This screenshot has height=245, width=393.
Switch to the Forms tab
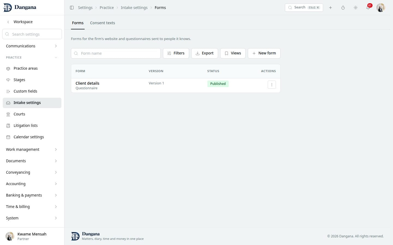tap(78, 23)
